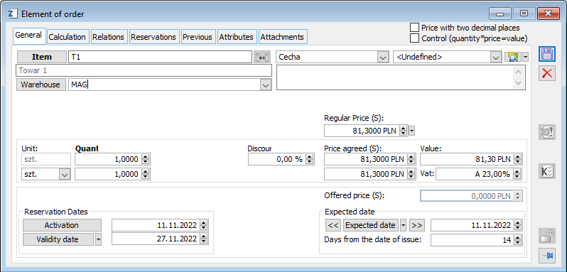Click the Expected date button
567x272 pixels.
[x=371, y=225]
